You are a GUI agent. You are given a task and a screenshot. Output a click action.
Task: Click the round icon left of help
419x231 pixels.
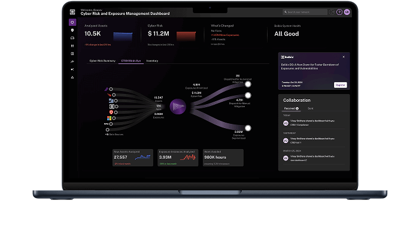pos(332,12)
